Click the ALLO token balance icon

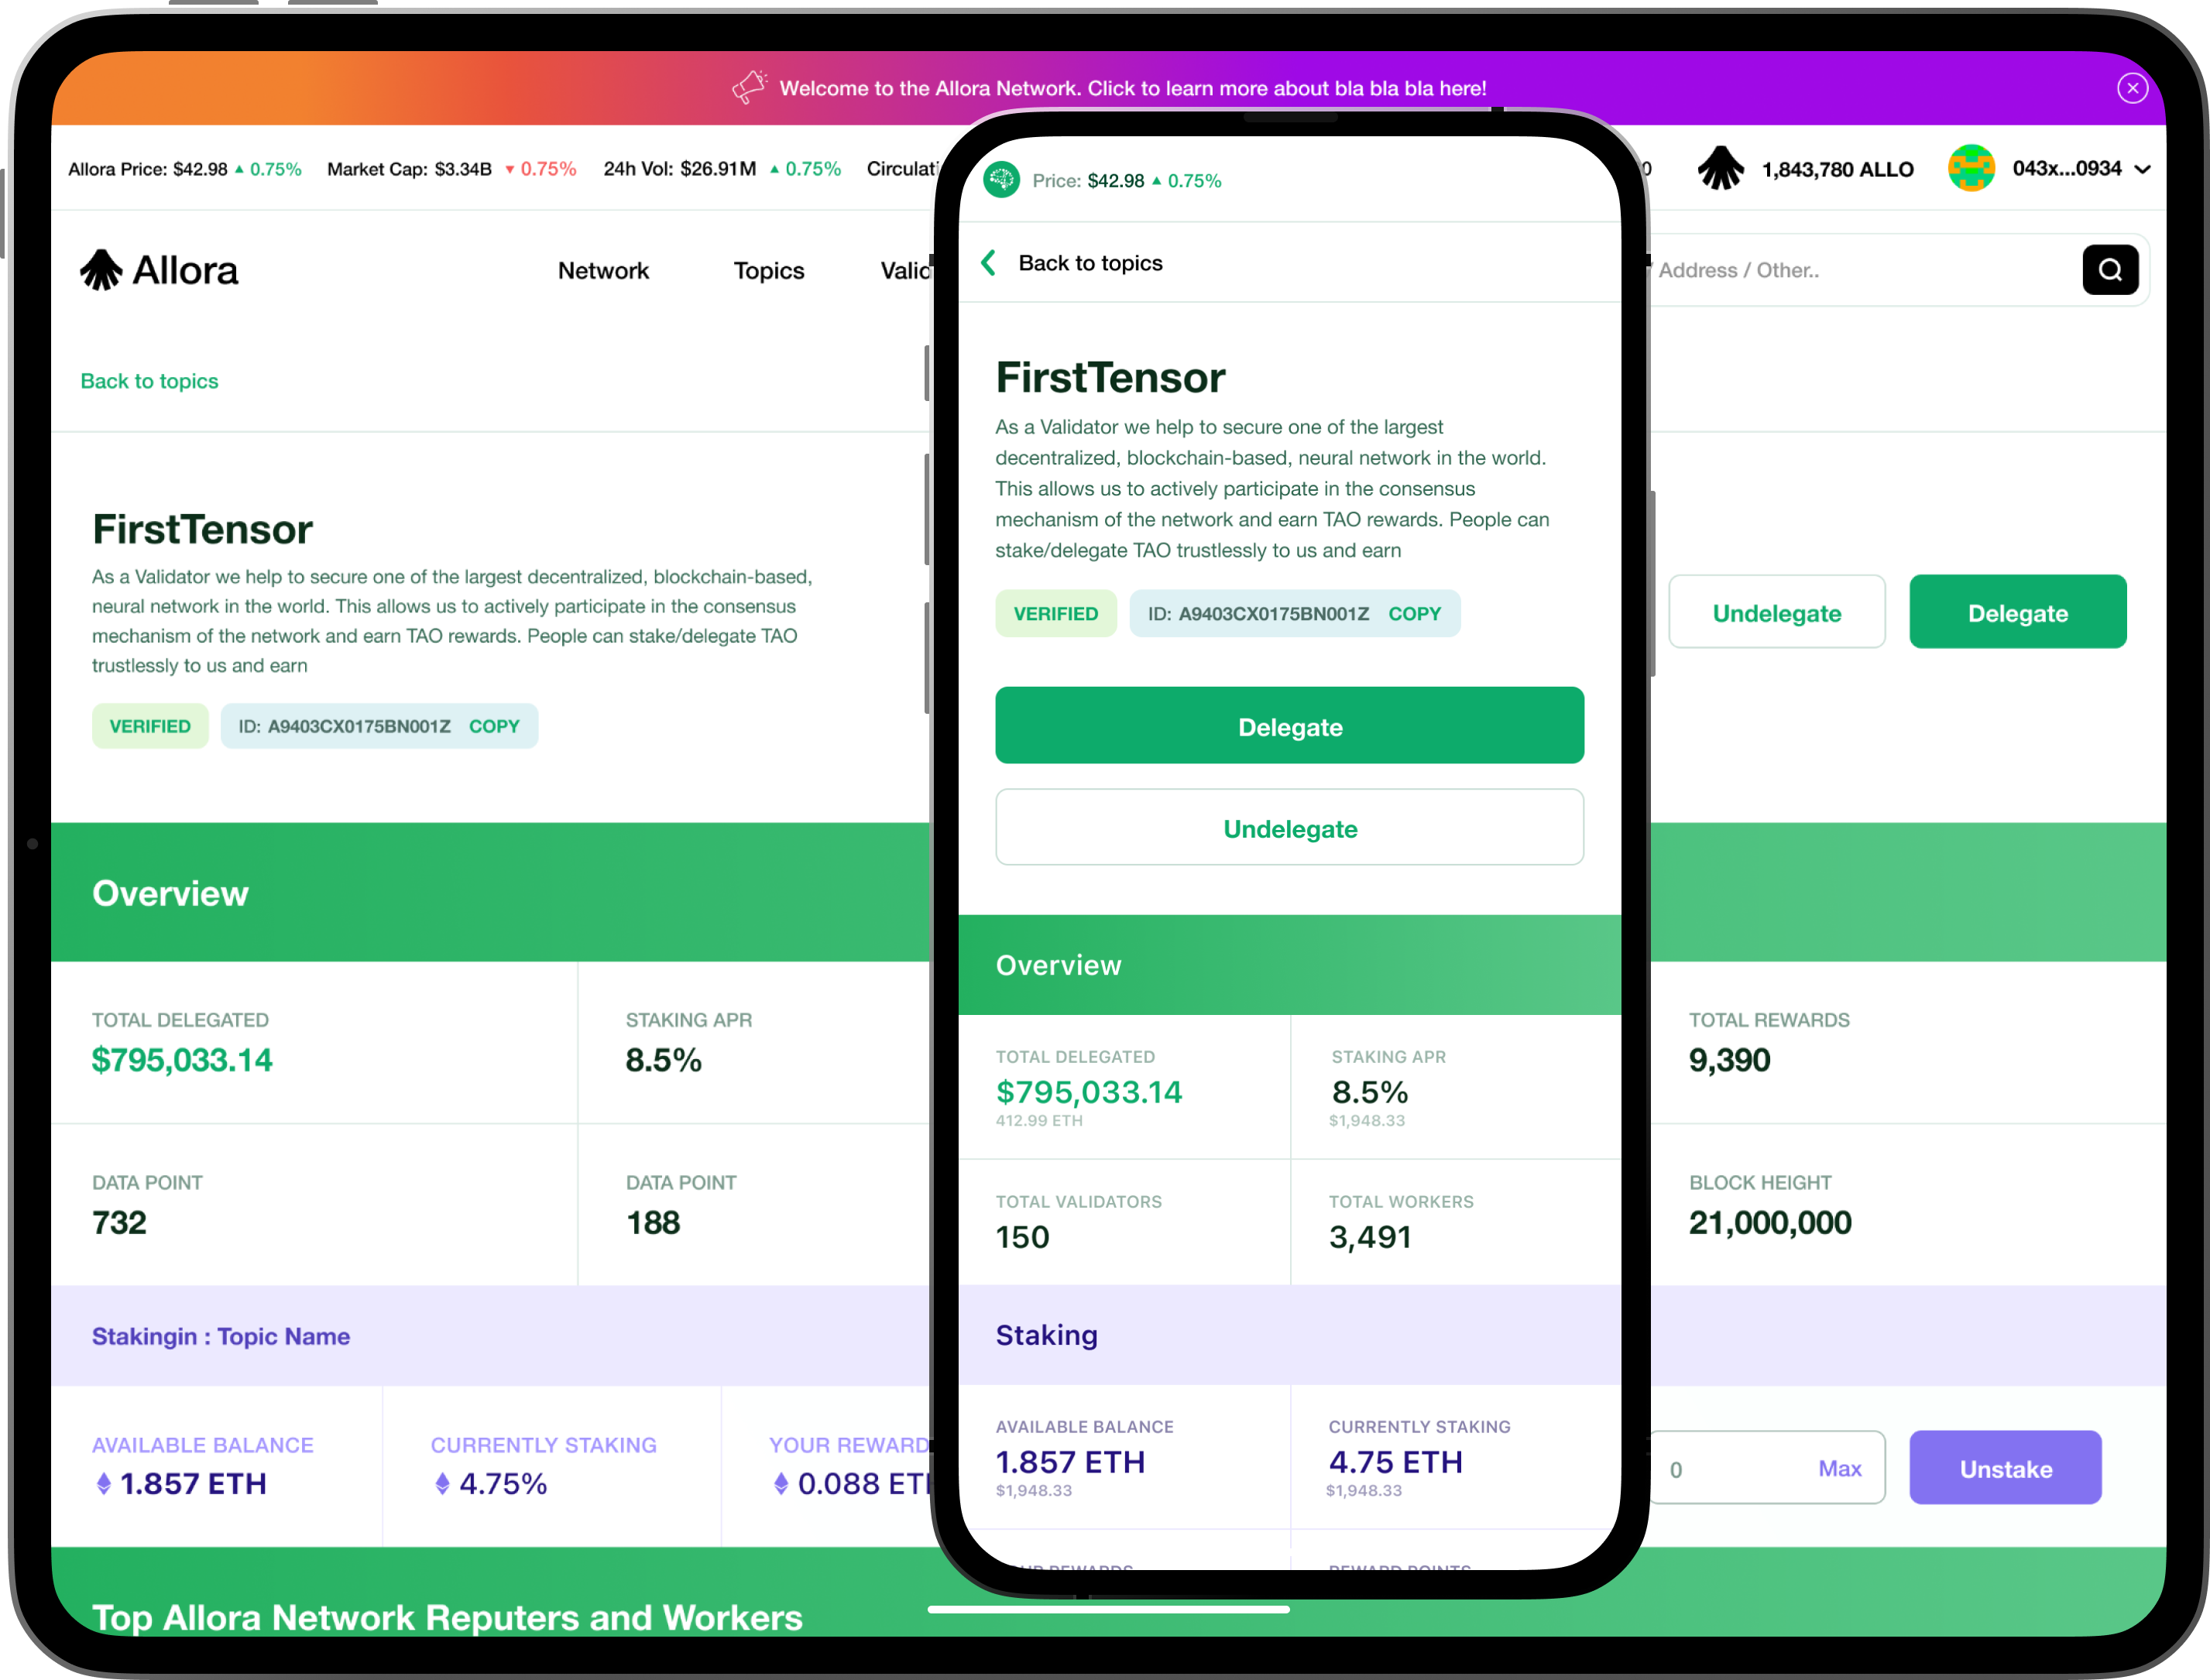coord(1720,168)
